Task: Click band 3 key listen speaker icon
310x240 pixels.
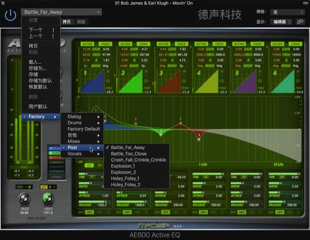Action: coord(184,212)
